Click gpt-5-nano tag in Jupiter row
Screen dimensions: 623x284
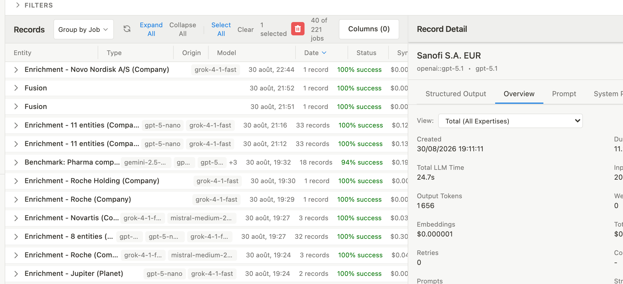[x=164, y=274]
